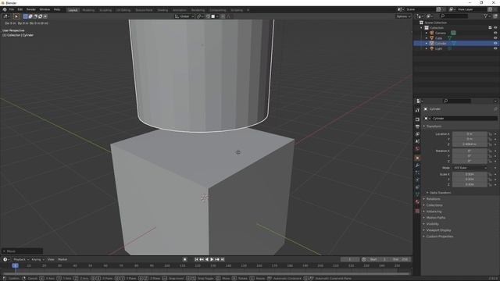Toggle snapping magnet icon
Viewport: 500px width, 281px height.
(x=208, y=16)
